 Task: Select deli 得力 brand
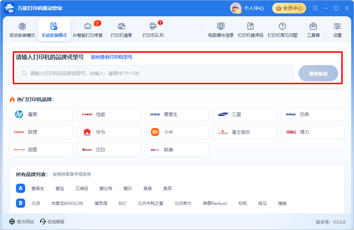[313, 132]
